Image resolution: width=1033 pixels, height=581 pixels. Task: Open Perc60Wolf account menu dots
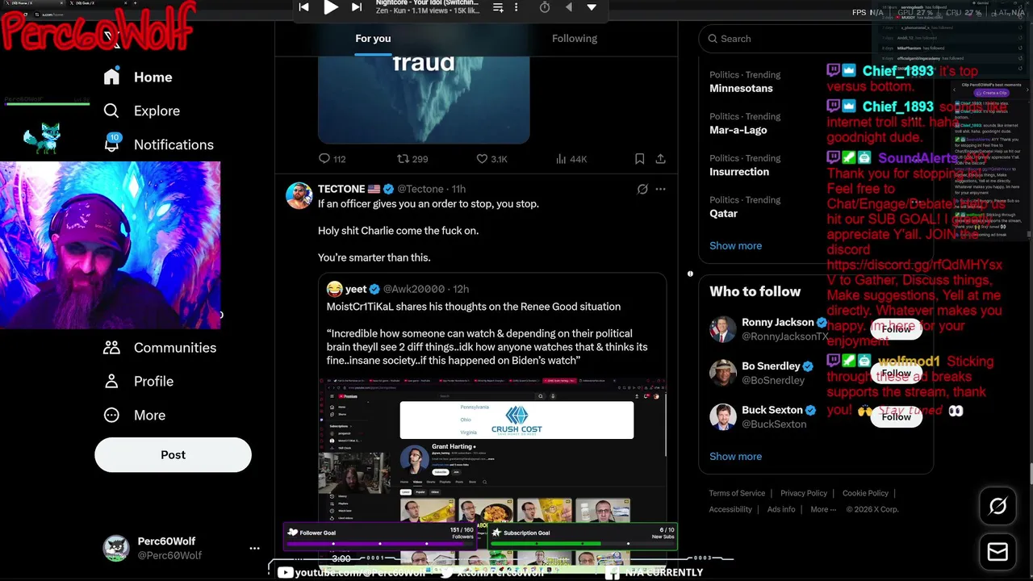(254, 548)
